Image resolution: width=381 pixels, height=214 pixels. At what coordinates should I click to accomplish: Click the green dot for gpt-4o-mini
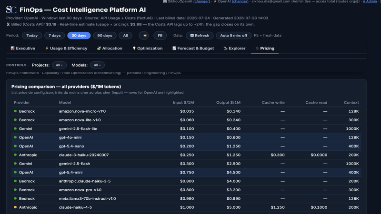pos(15,137)
